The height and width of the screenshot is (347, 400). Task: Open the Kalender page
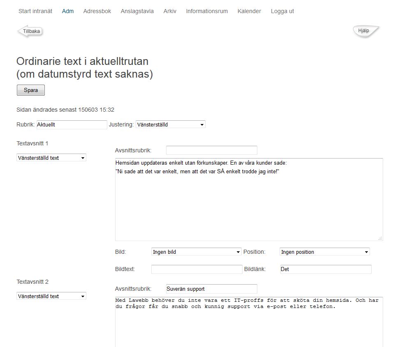click(x=249, y=11)
